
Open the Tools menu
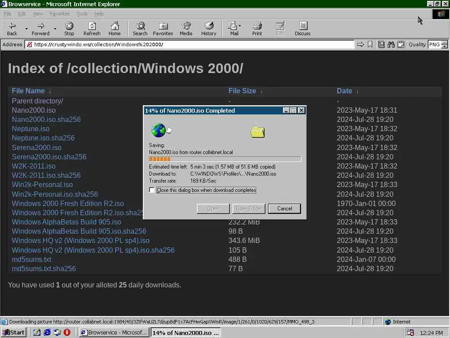coord(82,14)
